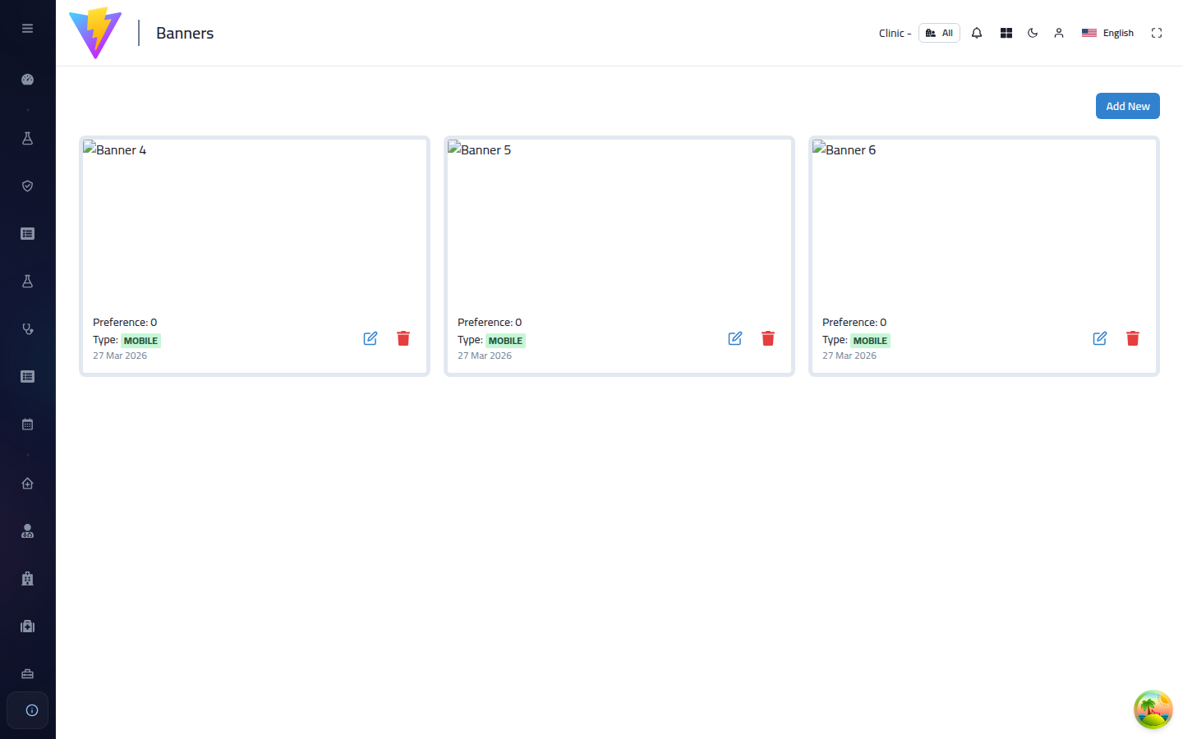Viewport: 1183px width, 739px height.
Task: Open the user profile icon
Action: [x=1059, y=33]
